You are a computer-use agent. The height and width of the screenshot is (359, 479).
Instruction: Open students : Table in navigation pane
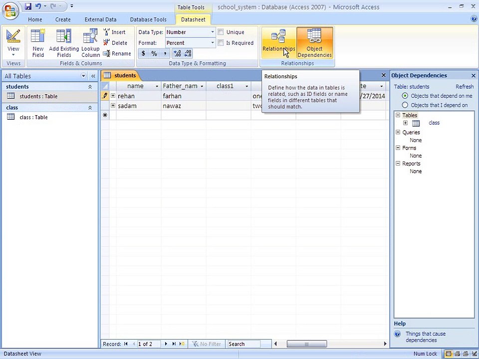pos(49,96)
